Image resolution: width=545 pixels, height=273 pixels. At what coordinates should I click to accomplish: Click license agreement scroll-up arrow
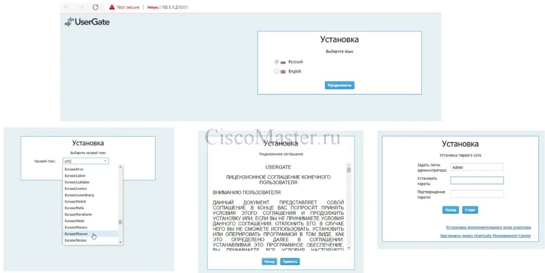coord(349,165)
